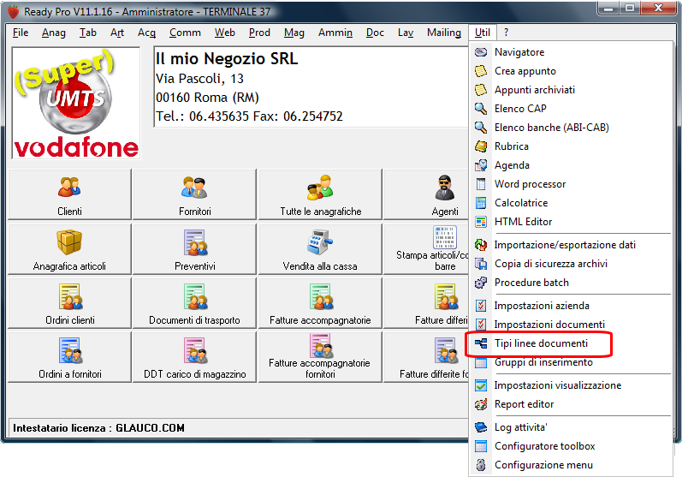Click the Copia di sicurezza archivi icon

click(x=481, y=264)
